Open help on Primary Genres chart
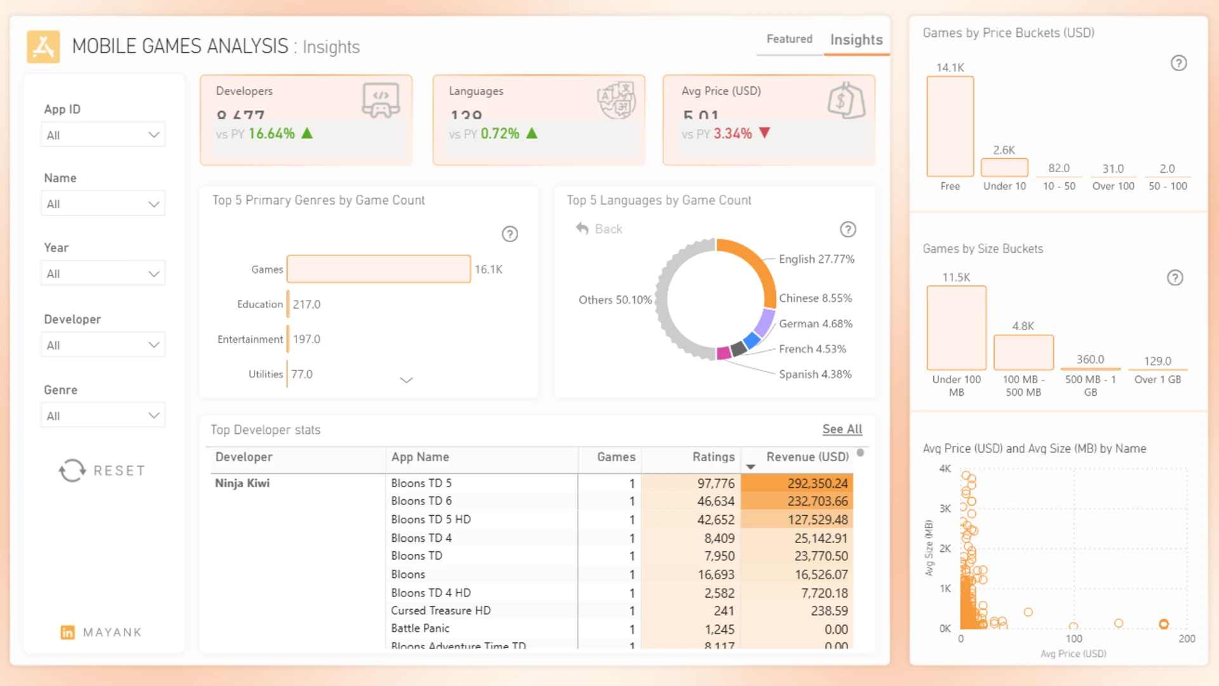This screenshot has width=1219, height=686. point(510,234)
